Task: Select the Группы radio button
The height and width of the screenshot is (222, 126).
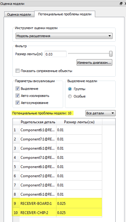Action: (70, 89)
